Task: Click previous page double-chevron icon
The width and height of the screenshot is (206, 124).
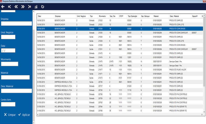Action: click(16, 7)
